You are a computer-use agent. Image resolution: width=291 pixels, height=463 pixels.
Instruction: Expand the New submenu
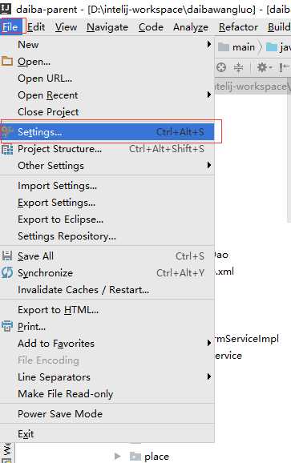[x=107, y=45]
